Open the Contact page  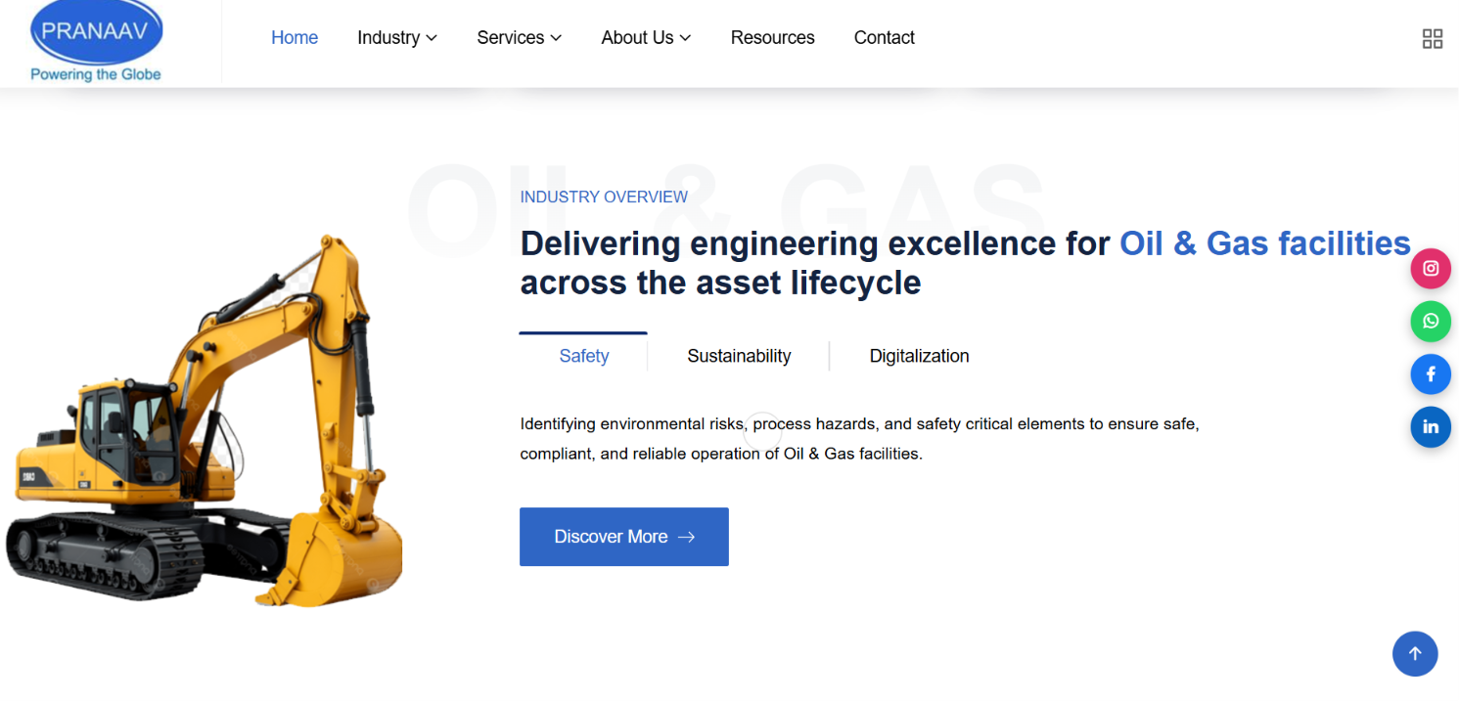pos(885,37)
